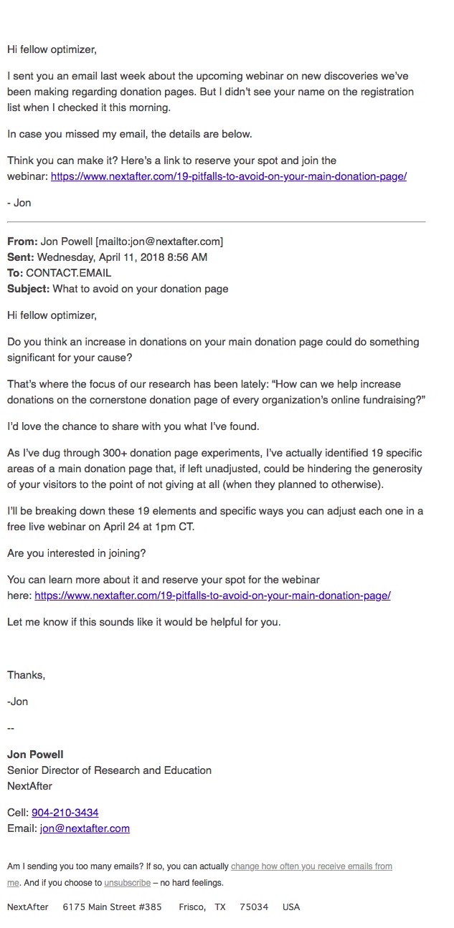
Task: Click the "Frisco, TX" text in the footer
Action: pyautogui.click(x=202, y=907)
